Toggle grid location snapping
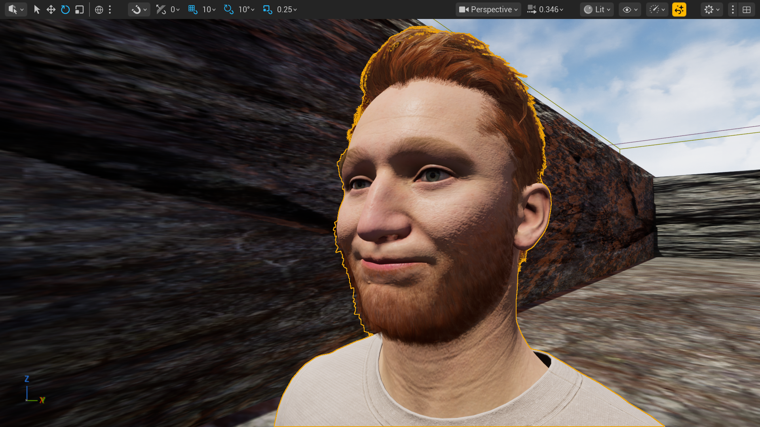The height and width of the screenshot is (427, 760). (x=193, y=9)
